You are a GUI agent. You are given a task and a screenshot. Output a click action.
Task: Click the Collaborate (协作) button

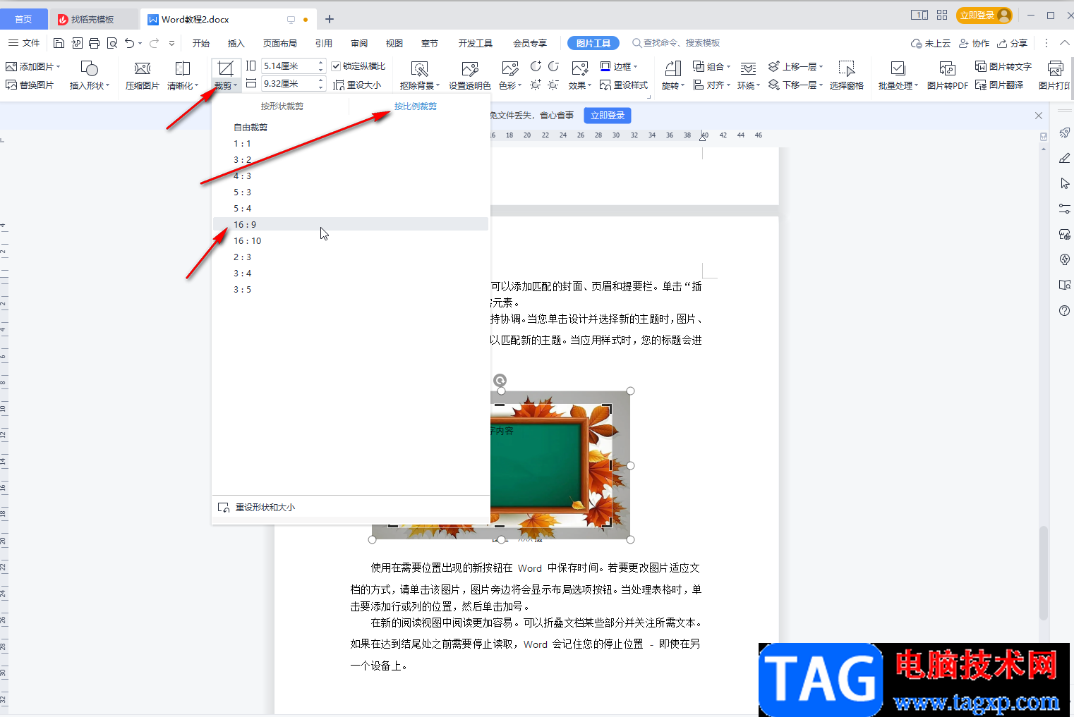[975, 43]
